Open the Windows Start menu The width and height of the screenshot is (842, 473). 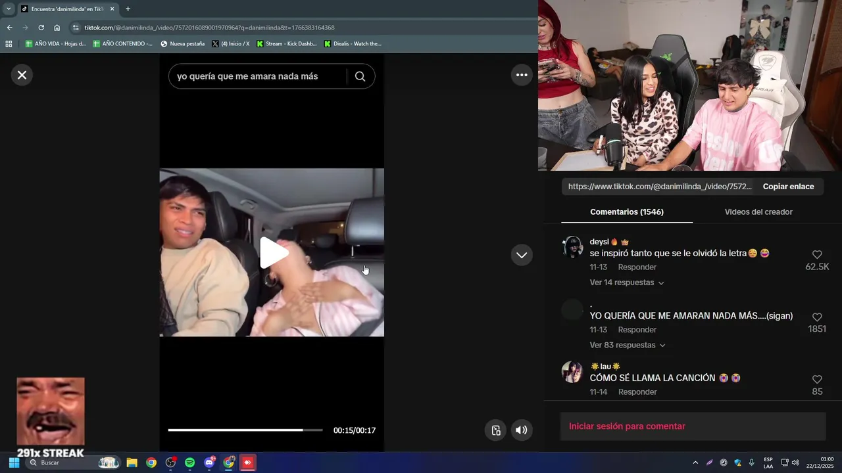click(14, 462)
